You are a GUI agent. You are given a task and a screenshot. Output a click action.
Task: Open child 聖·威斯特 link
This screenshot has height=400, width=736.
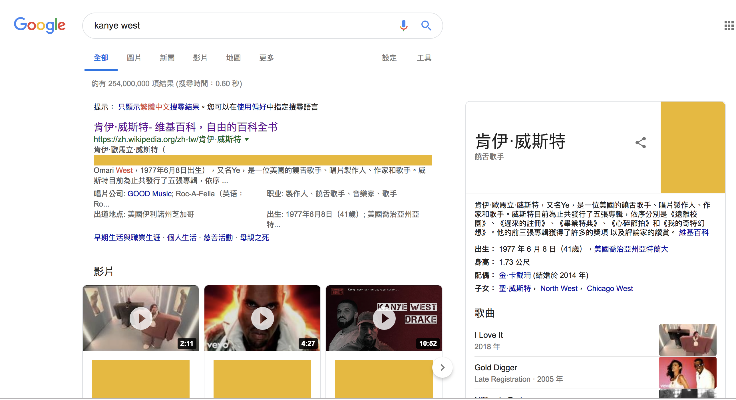[x=514, y=288]
